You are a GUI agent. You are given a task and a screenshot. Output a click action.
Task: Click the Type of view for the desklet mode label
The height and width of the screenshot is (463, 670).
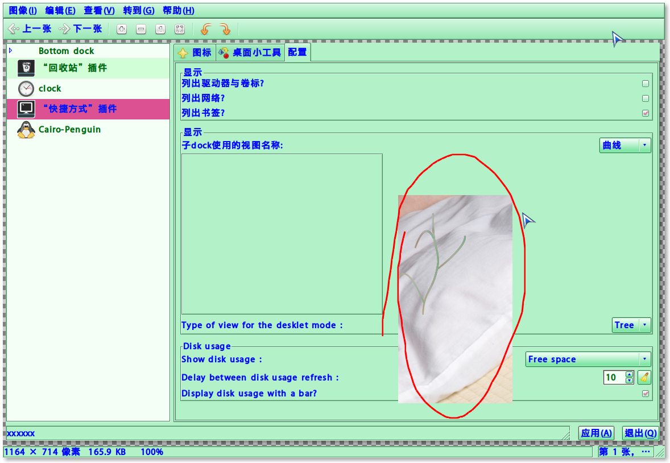coord(262,325)
